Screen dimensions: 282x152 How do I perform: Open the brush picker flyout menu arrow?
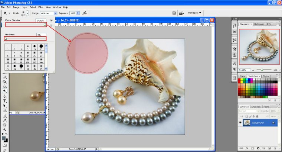pyautogui.click(x=51, y=20)
